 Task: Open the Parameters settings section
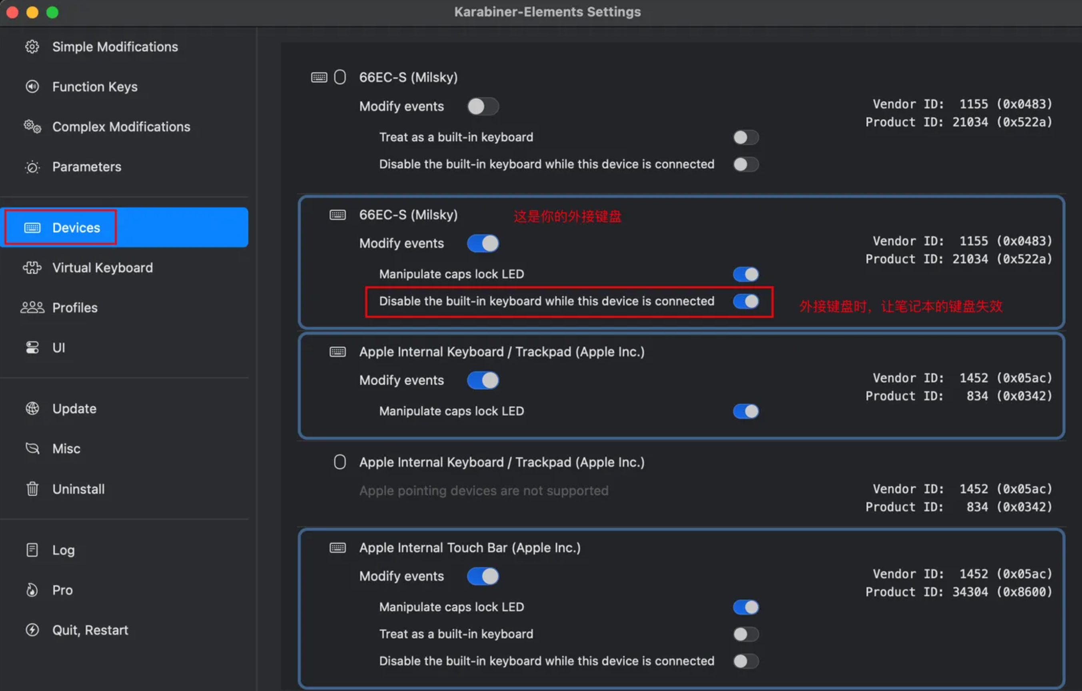pos(86,167)
